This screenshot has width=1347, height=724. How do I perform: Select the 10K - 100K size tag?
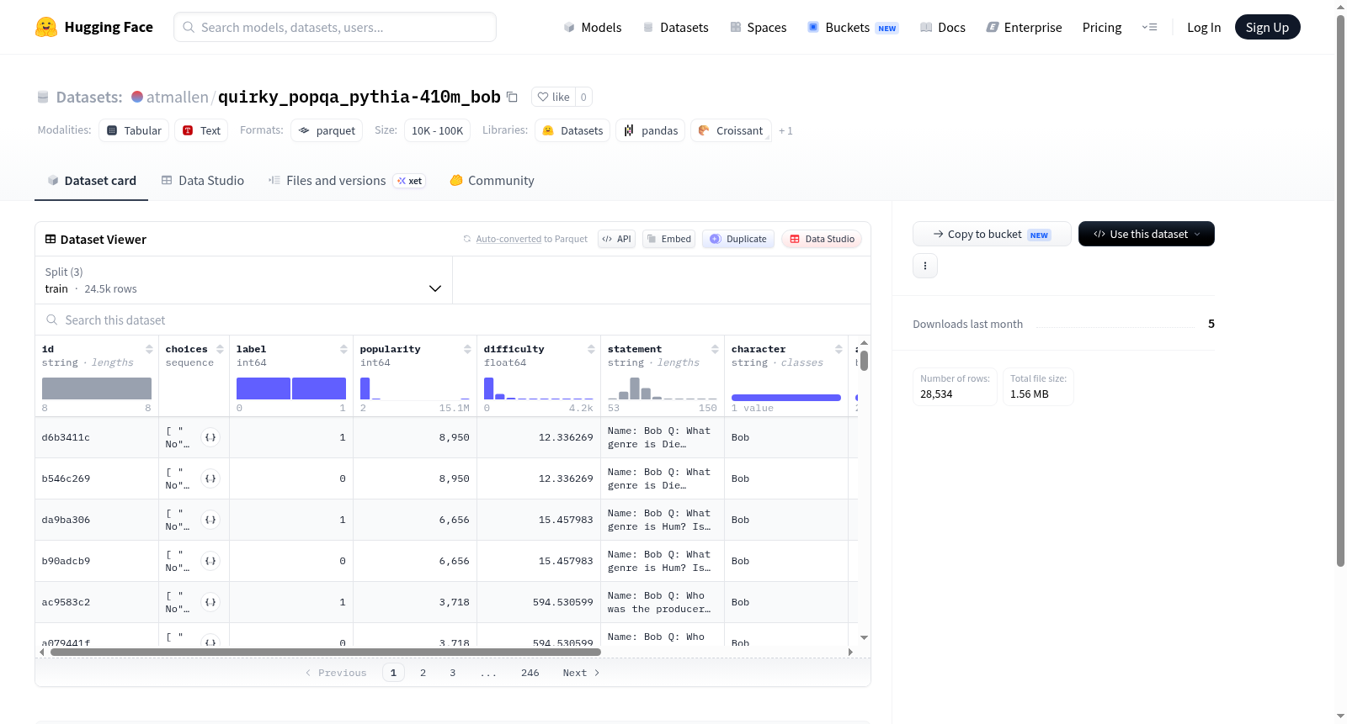click(437, 130)
